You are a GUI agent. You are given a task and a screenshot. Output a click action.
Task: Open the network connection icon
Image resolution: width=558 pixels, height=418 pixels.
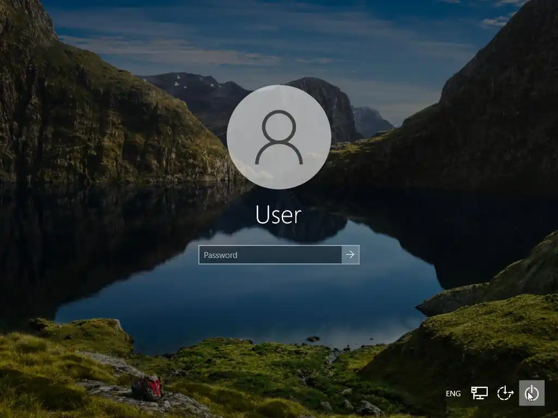(x=480, y=393)
